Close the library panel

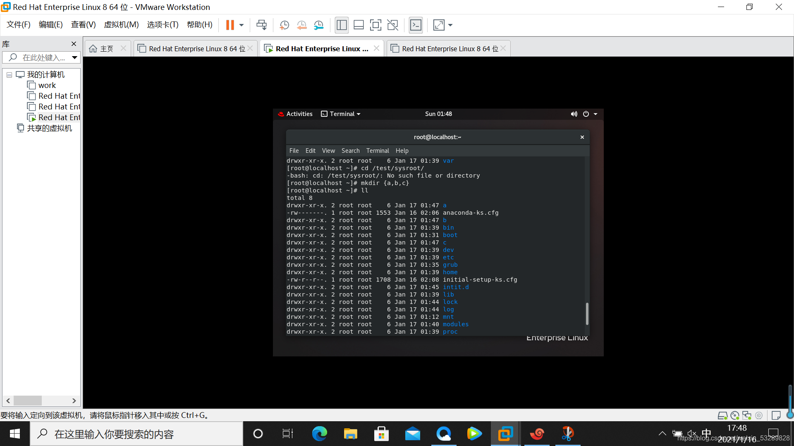pos(74,44)
